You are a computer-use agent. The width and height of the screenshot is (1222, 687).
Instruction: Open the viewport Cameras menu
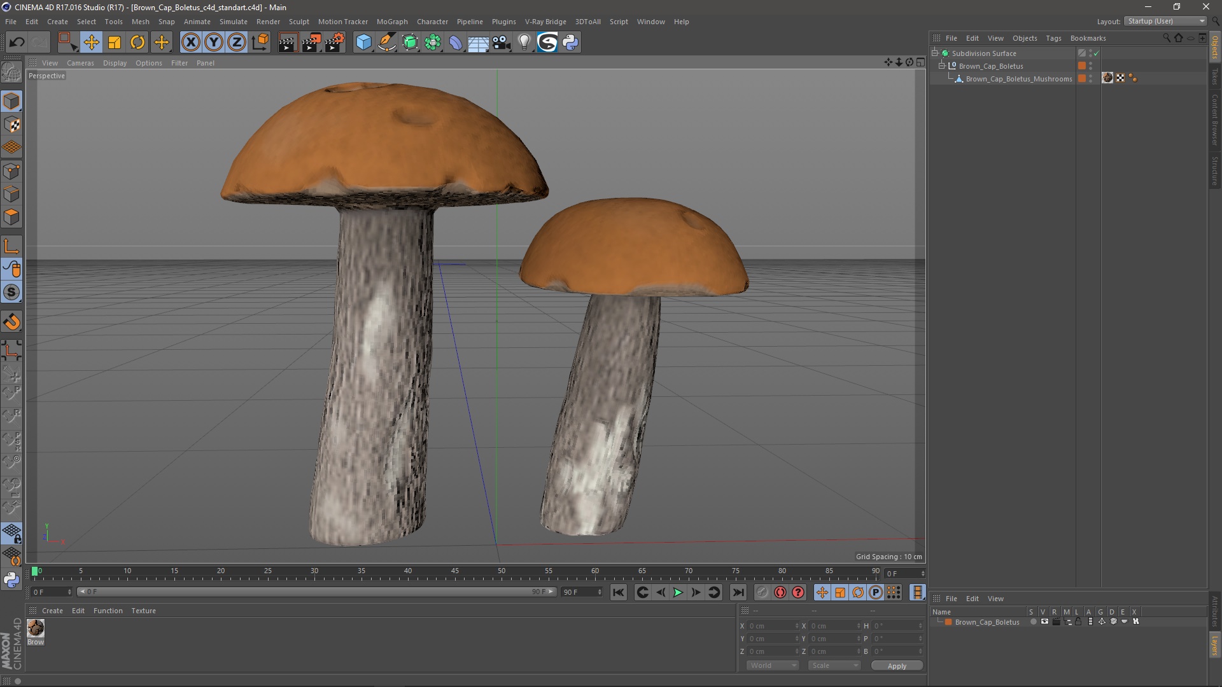[80, 63]
